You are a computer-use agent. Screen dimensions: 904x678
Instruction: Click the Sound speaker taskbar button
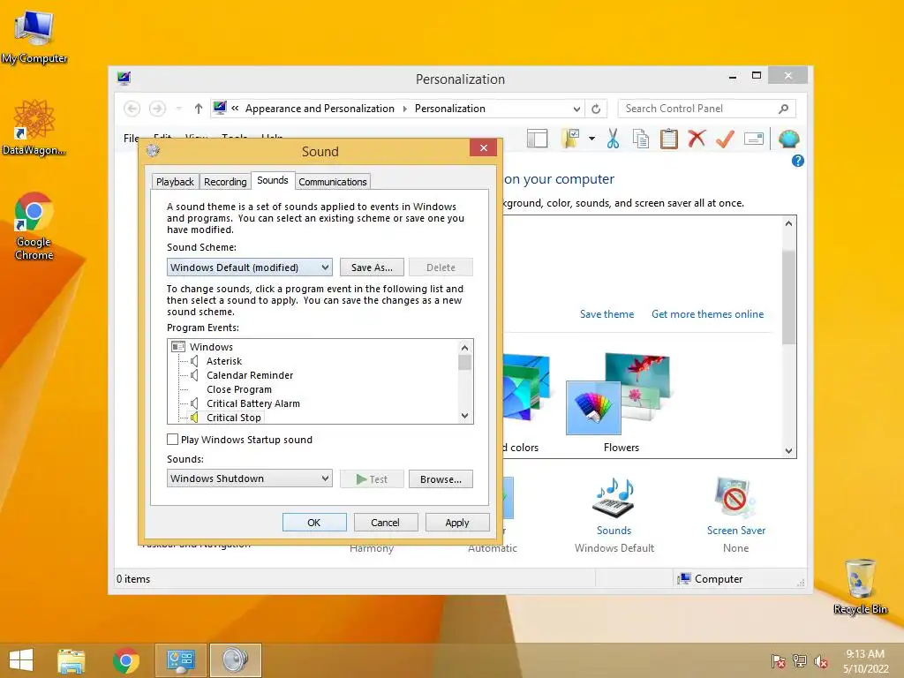tap(235, 660)
